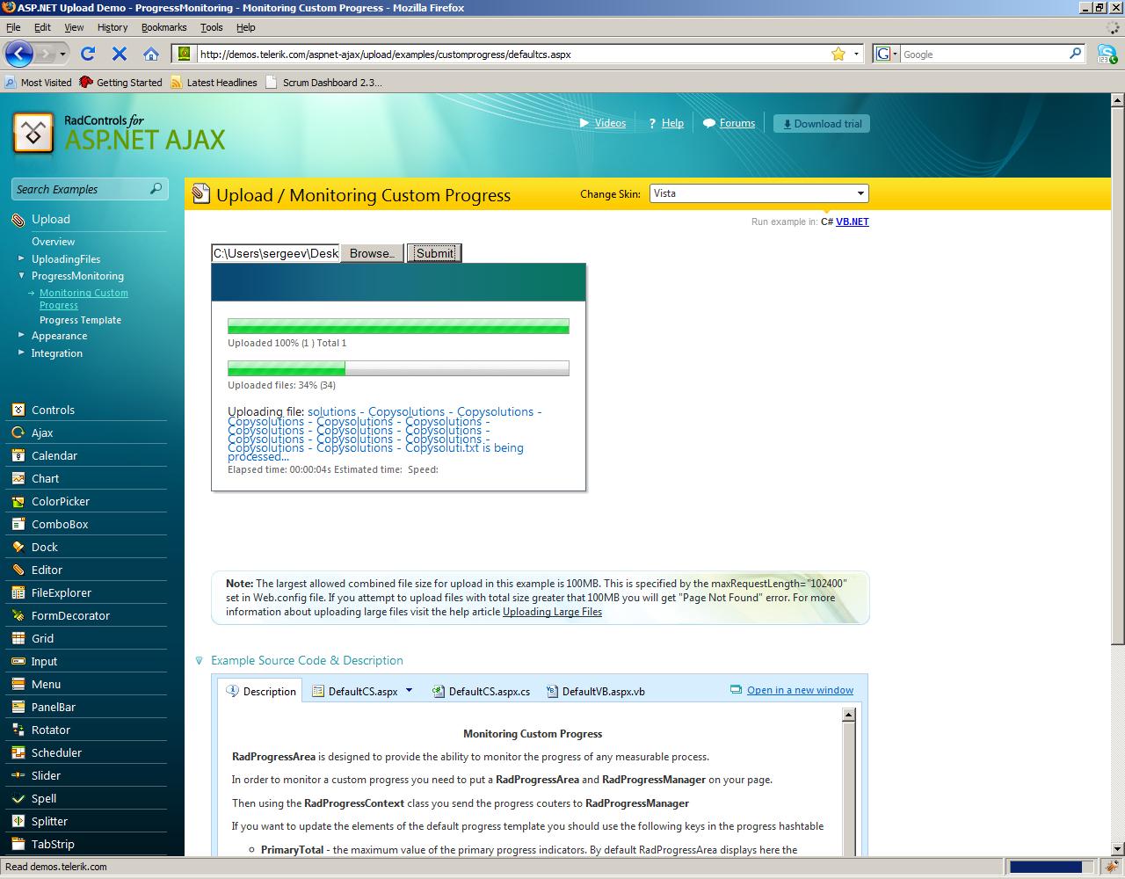The width and height of the screenshot is (1125, 879).
Task: Click the Ajax icon in sidebar
Action: 18,432
